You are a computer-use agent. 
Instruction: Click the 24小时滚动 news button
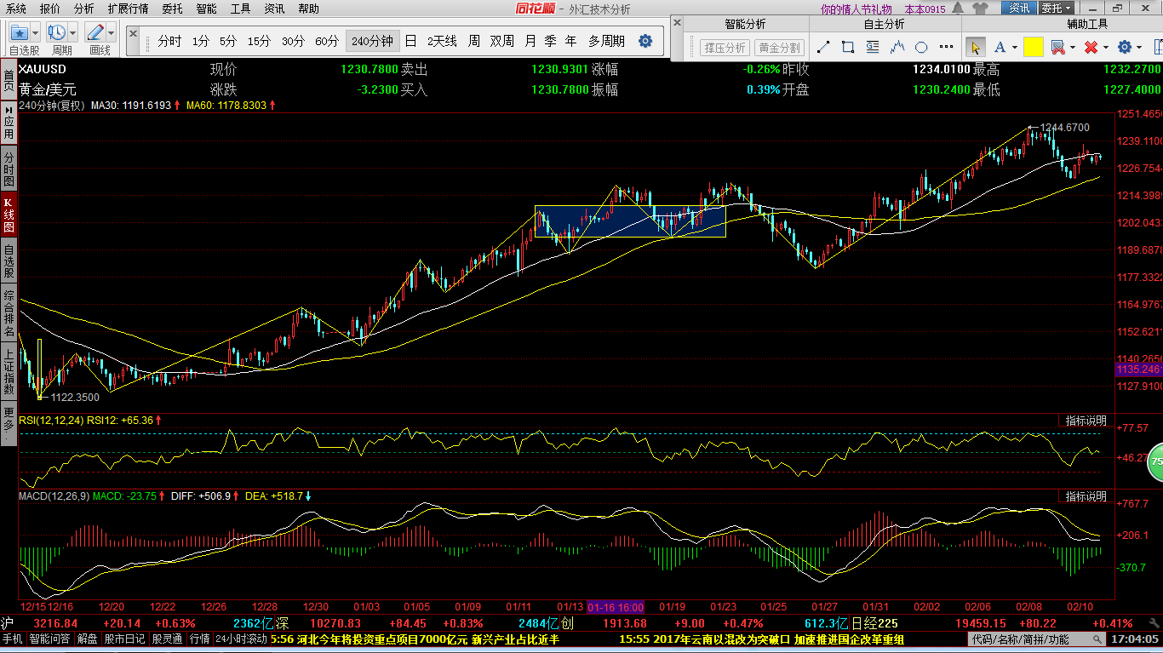click(x=241, y=639)
